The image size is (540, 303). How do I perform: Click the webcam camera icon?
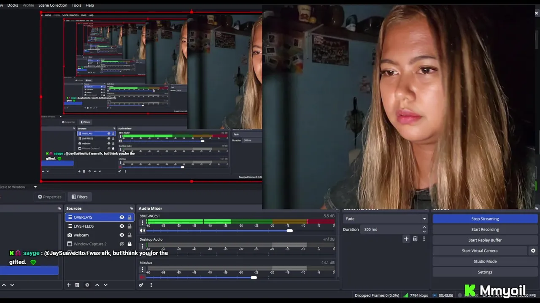(x=70, y=235)
